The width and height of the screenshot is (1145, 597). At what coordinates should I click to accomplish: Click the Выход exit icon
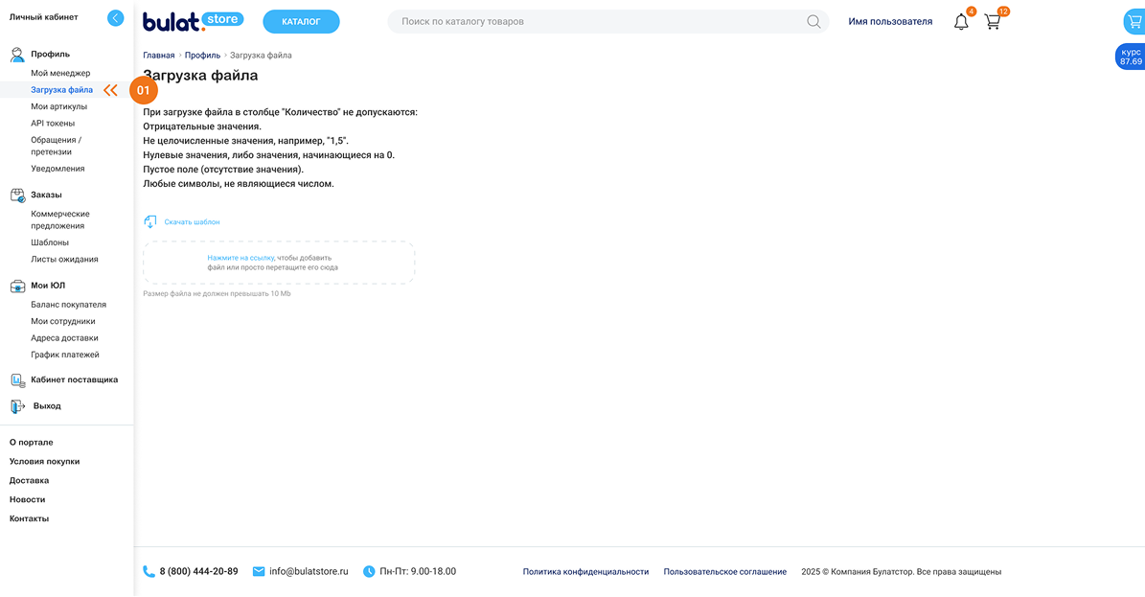17,406
